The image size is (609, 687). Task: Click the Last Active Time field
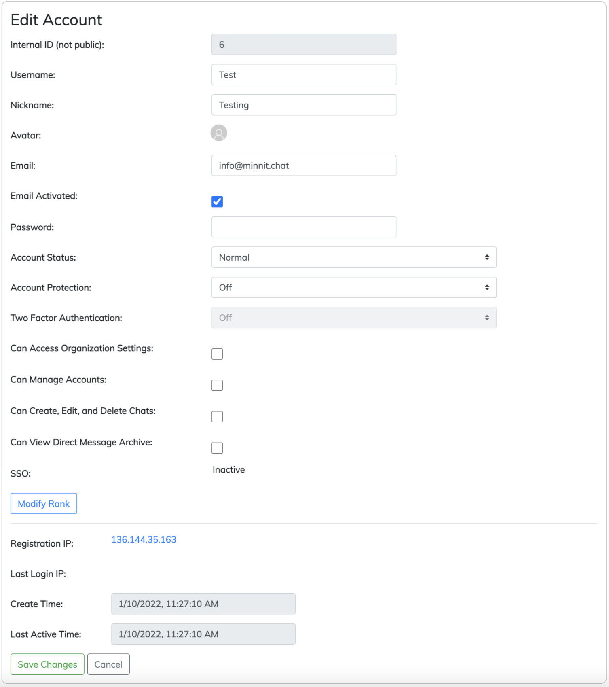[x=203, y=634]
